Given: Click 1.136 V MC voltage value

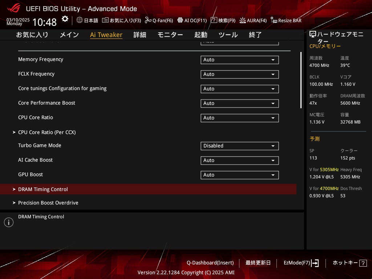Looking at the screenshot, I should [317, 122].
